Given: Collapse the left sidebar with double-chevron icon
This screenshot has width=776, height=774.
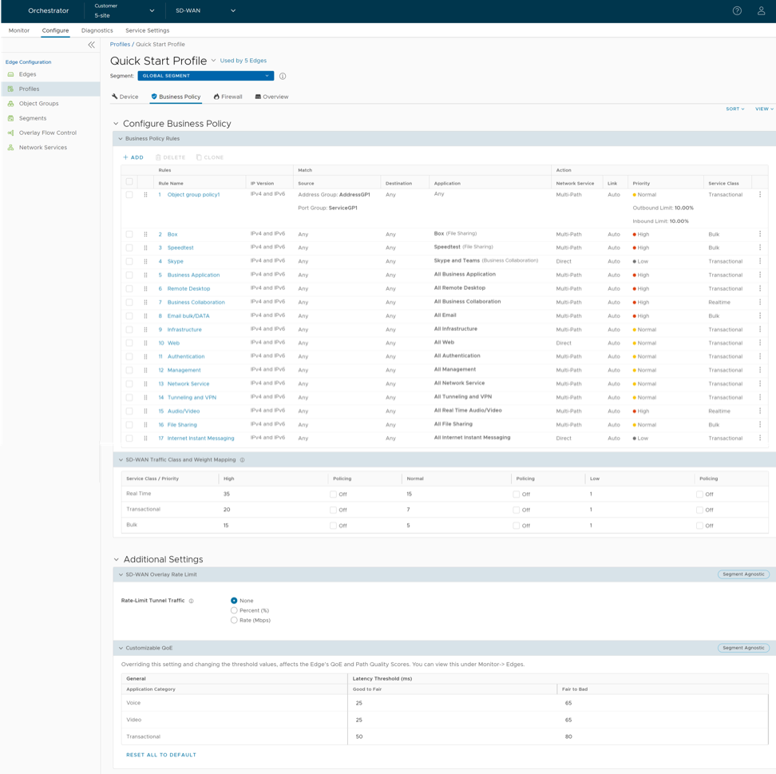Looking at the screenshot, I should coord(91,45).
